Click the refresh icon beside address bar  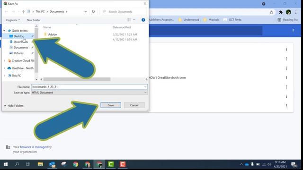point(93,11)
